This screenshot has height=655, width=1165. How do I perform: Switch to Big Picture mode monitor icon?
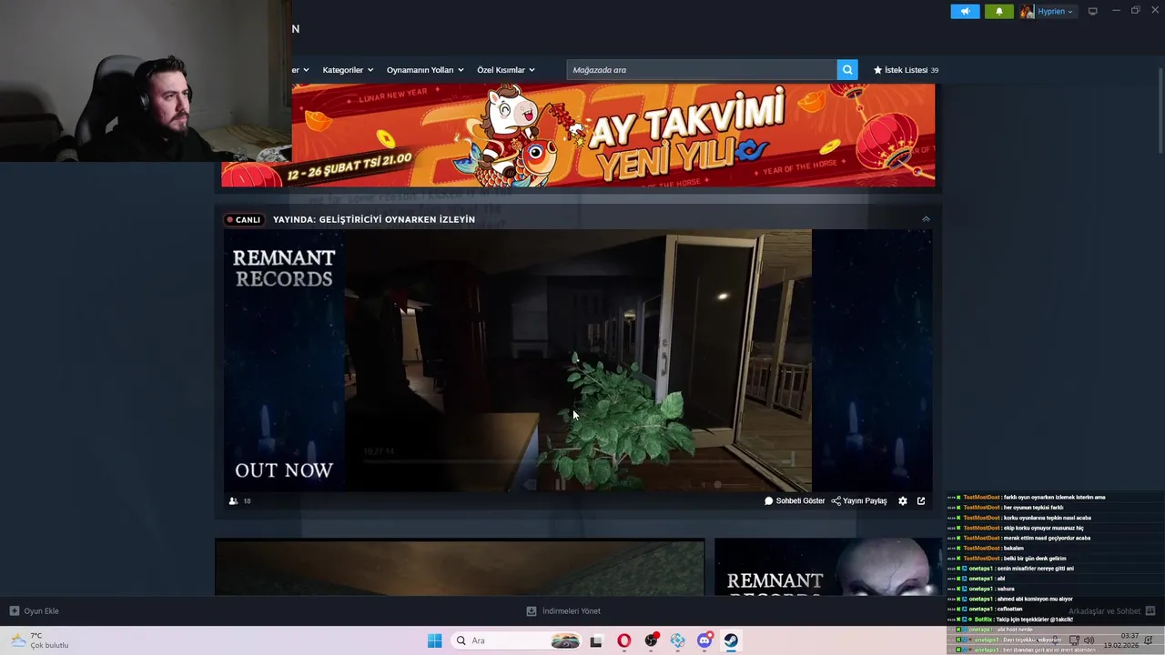click(x=1093, y=11)
